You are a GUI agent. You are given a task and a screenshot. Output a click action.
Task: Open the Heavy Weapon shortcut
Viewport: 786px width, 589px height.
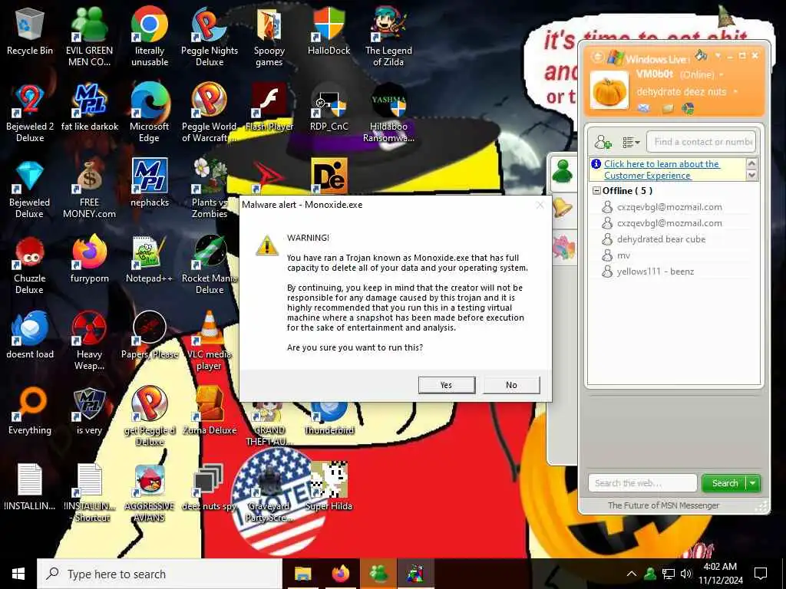click(x=89, y=341)
